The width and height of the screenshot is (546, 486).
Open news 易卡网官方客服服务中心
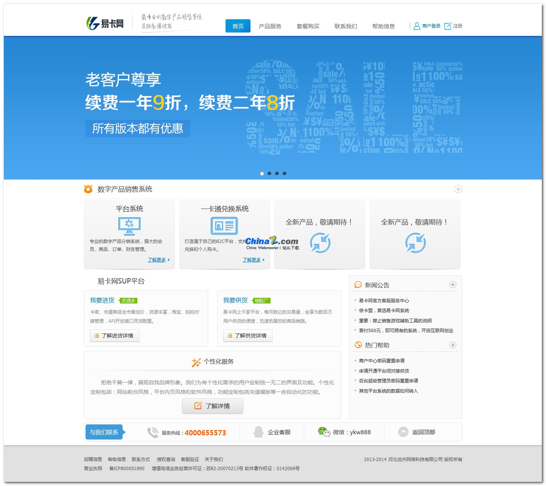[x=384, y=301]
